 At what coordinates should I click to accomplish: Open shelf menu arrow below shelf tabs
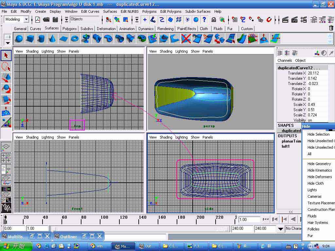pyautogui.click(x=8, y=43)
